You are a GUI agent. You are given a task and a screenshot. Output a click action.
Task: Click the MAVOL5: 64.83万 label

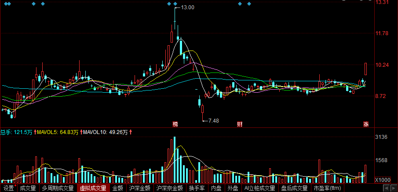pyautogui.click(x=57, y=132)
